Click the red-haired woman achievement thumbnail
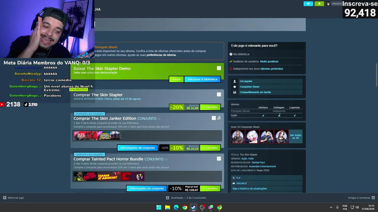The height and width of the screenshot is (212, 378). (x=281, y=137)
